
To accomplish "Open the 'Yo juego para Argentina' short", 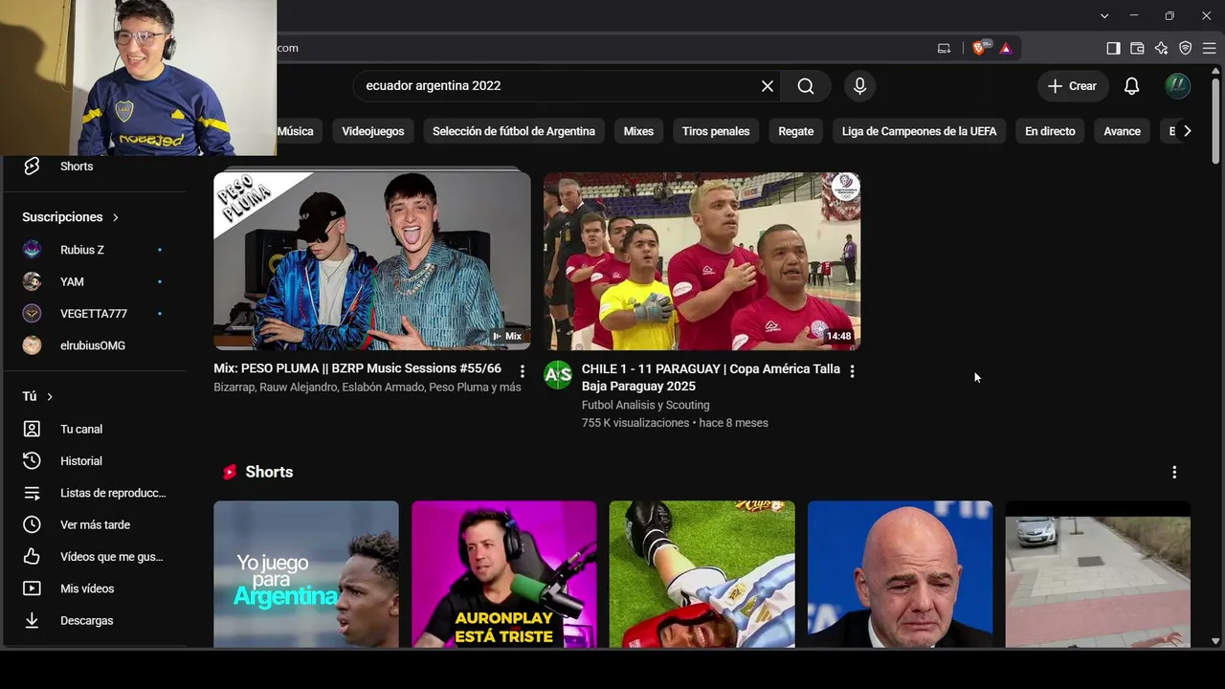I will pos(306,574).
